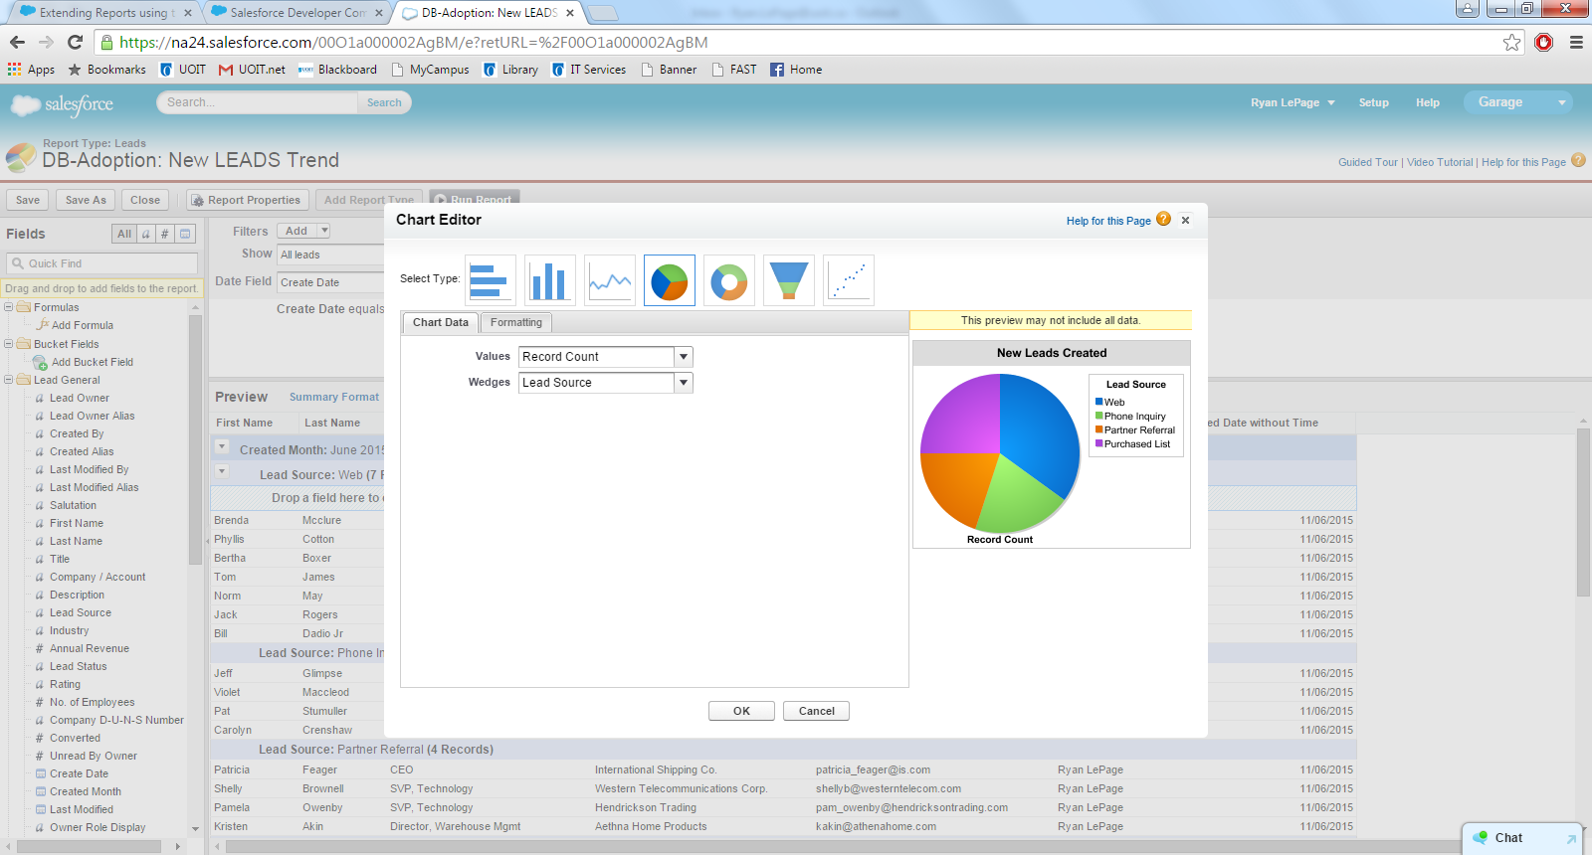Close the Chart Editor dialog with X
1592x855 pixels.
(1185, 221)
